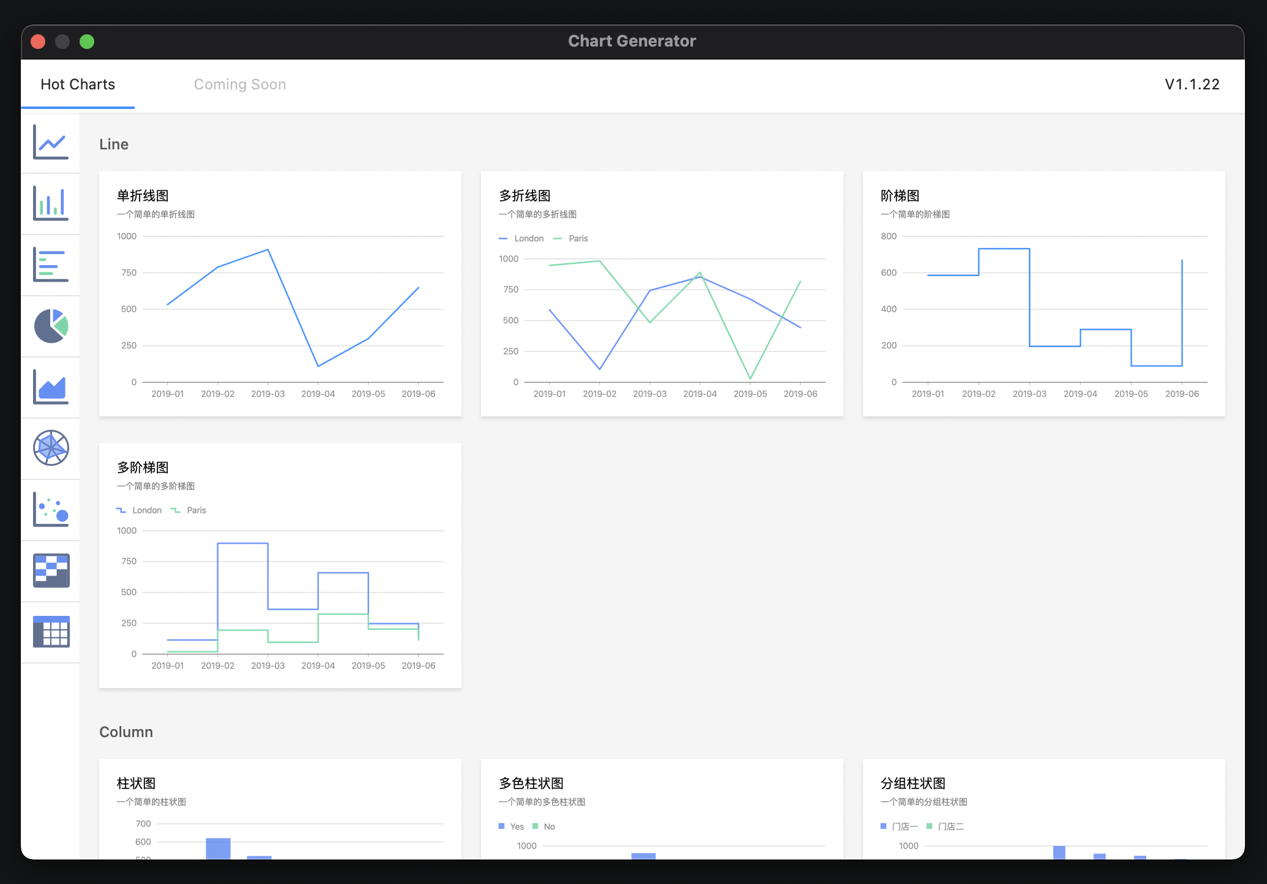Screen dimensions: 1267x884
Task: Open the 多折线图 chart card
Action: 662,294
